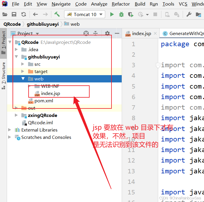Click the Save All floppy disk icon
204x202 pixels.
coord(14,14)
